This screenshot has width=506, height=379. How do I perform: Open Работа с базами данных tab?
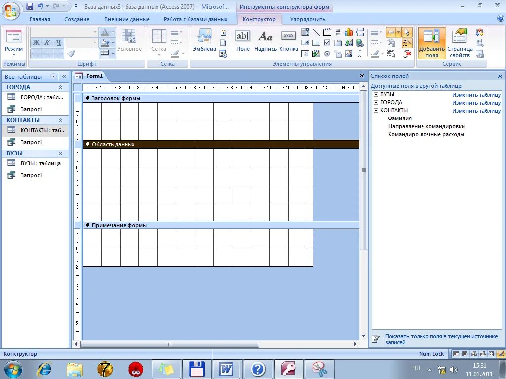click(195, 19)
